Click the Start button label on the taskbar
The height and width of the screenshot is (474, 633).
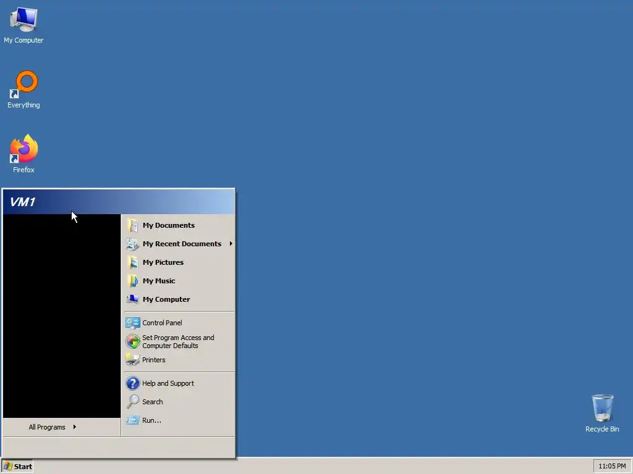tap(23, 467)
